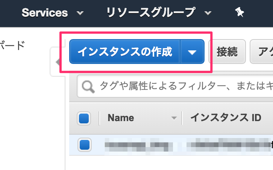The image size is (273, 170).
Task: Toggle the select-all checkbox in table header
Action: [x=84, y=118]
